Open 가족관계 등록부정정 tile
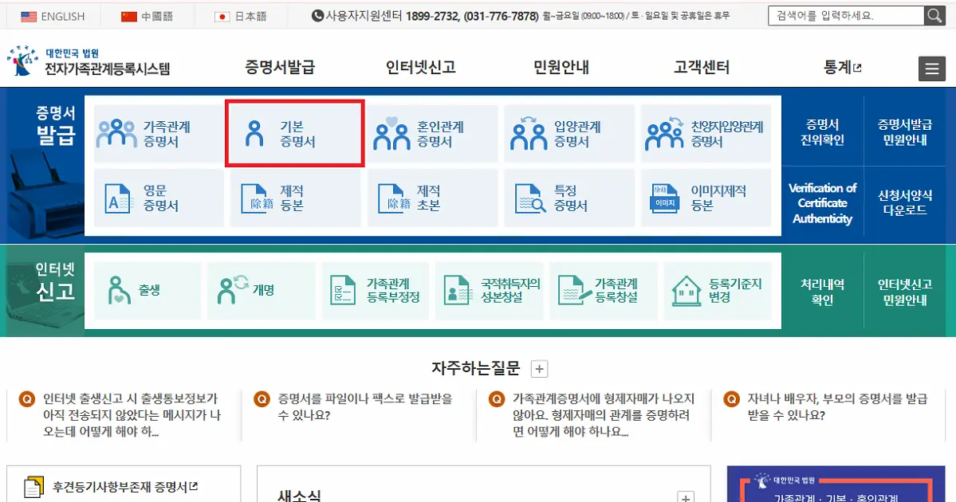 coord(376,291)
